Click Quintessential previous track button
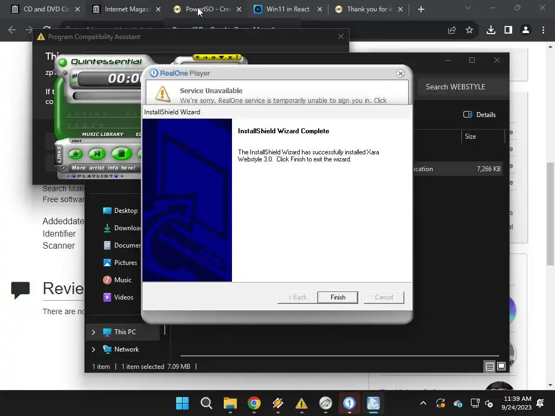This screenshot has width=555, height=416. click(x=98, y=154)
